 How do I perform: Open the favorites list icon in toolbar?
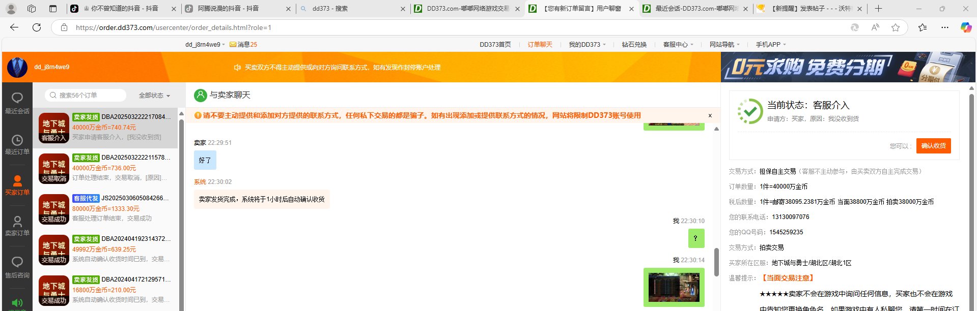pos(923,27)
